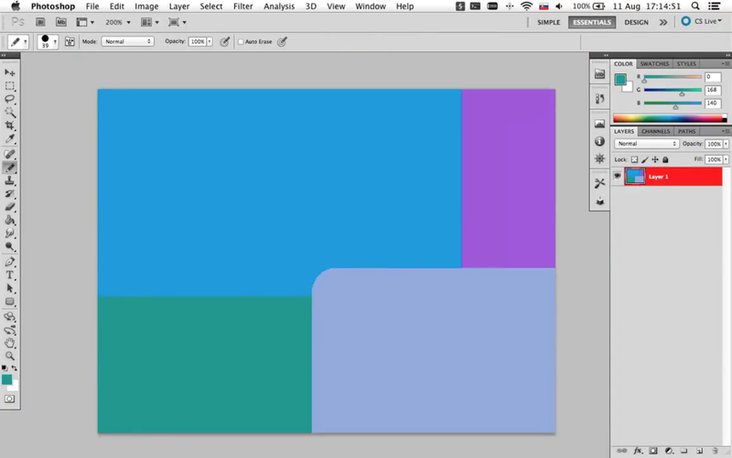Toggle tablet pressure controls opacity
732x458 pixels.
click(x=225, y=41)
